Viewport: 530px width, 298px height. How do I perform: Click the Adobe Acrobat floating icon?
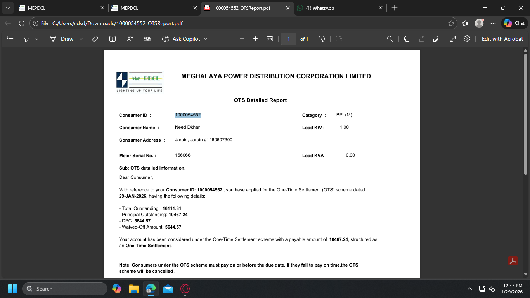(513, 261)
